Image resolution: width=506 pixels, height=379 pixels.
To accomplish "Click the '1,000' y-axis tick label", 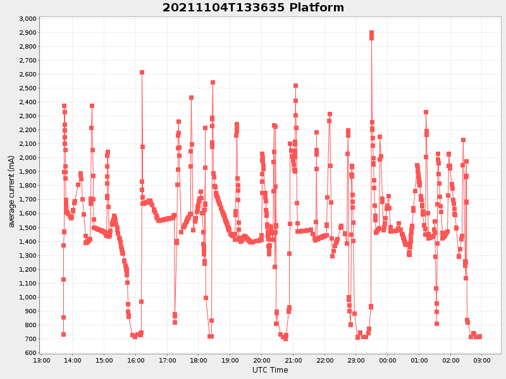I will [28, 297].
